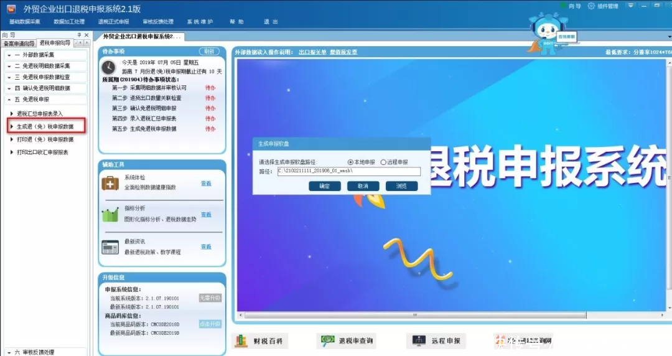Select the 本地申报 radio button
672x356 pixels.
tap(350, 162)
